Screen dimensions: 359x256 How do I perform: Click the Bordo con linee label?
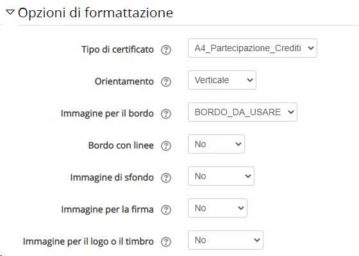121,145
